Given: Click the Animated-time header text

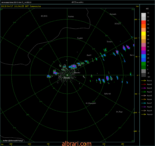Looking at the screenshot, I should [x=17, y=2].
